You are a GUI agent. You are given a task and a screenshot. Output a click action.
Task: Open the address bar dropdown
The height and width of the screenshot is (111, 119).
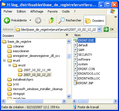(99, 29)
